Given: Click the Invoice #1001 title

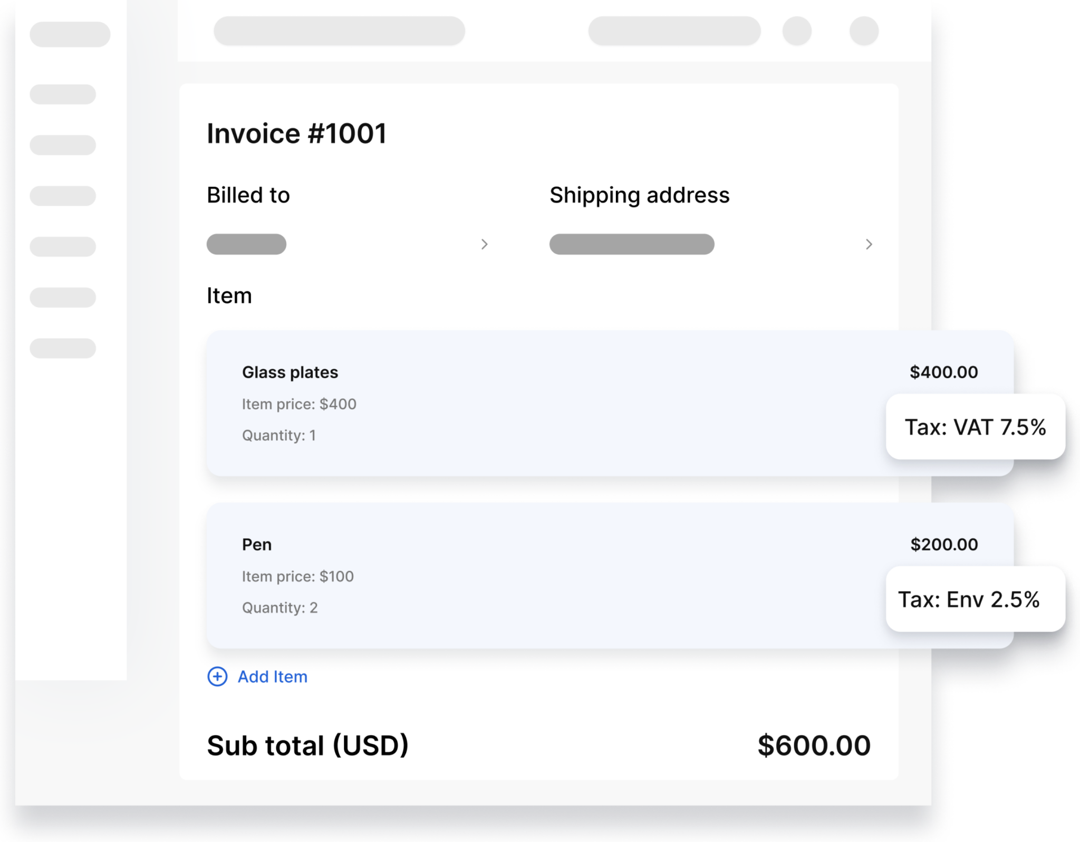Looking at the screenshot, I should point(297,133).
